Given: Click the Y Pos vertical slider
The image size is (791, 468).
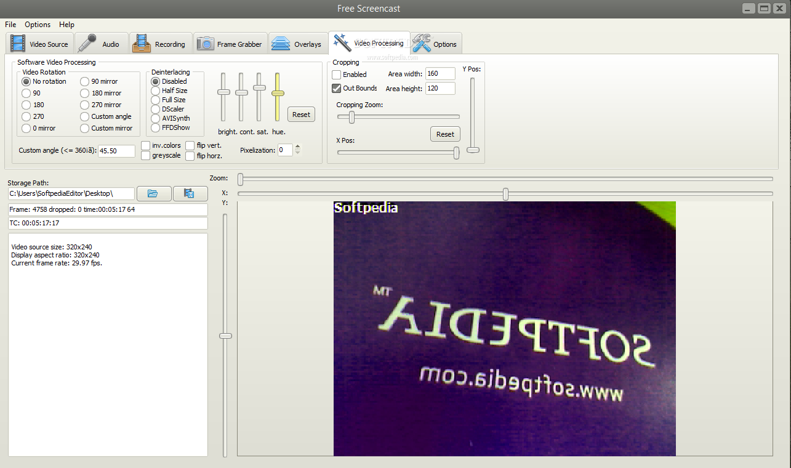Looking at the screenshot, I should point(473,115).
